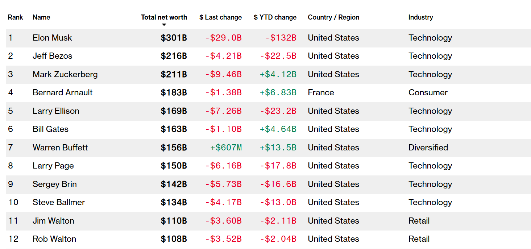Screen dimensions: 531x249
Task: Open Warren Buffett's profile link
Action: pyautogui.click(x=60, y=148)
